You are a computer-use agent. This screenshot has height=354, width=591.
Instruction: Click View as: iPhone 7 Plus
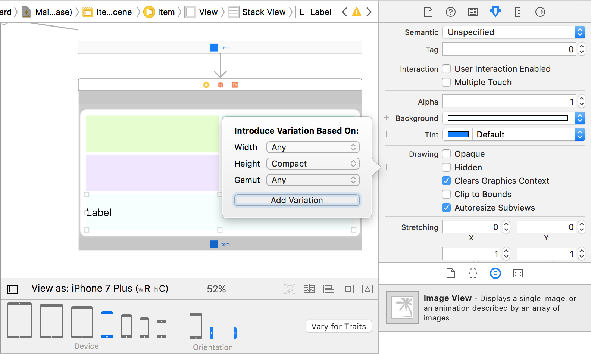[x=100, y=289]
